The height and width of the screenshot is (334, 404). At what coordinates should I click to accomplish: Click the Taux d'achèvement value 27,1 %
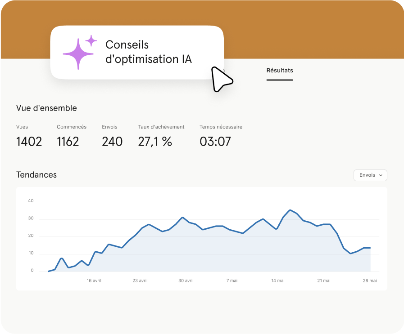(x=155, y=142)
